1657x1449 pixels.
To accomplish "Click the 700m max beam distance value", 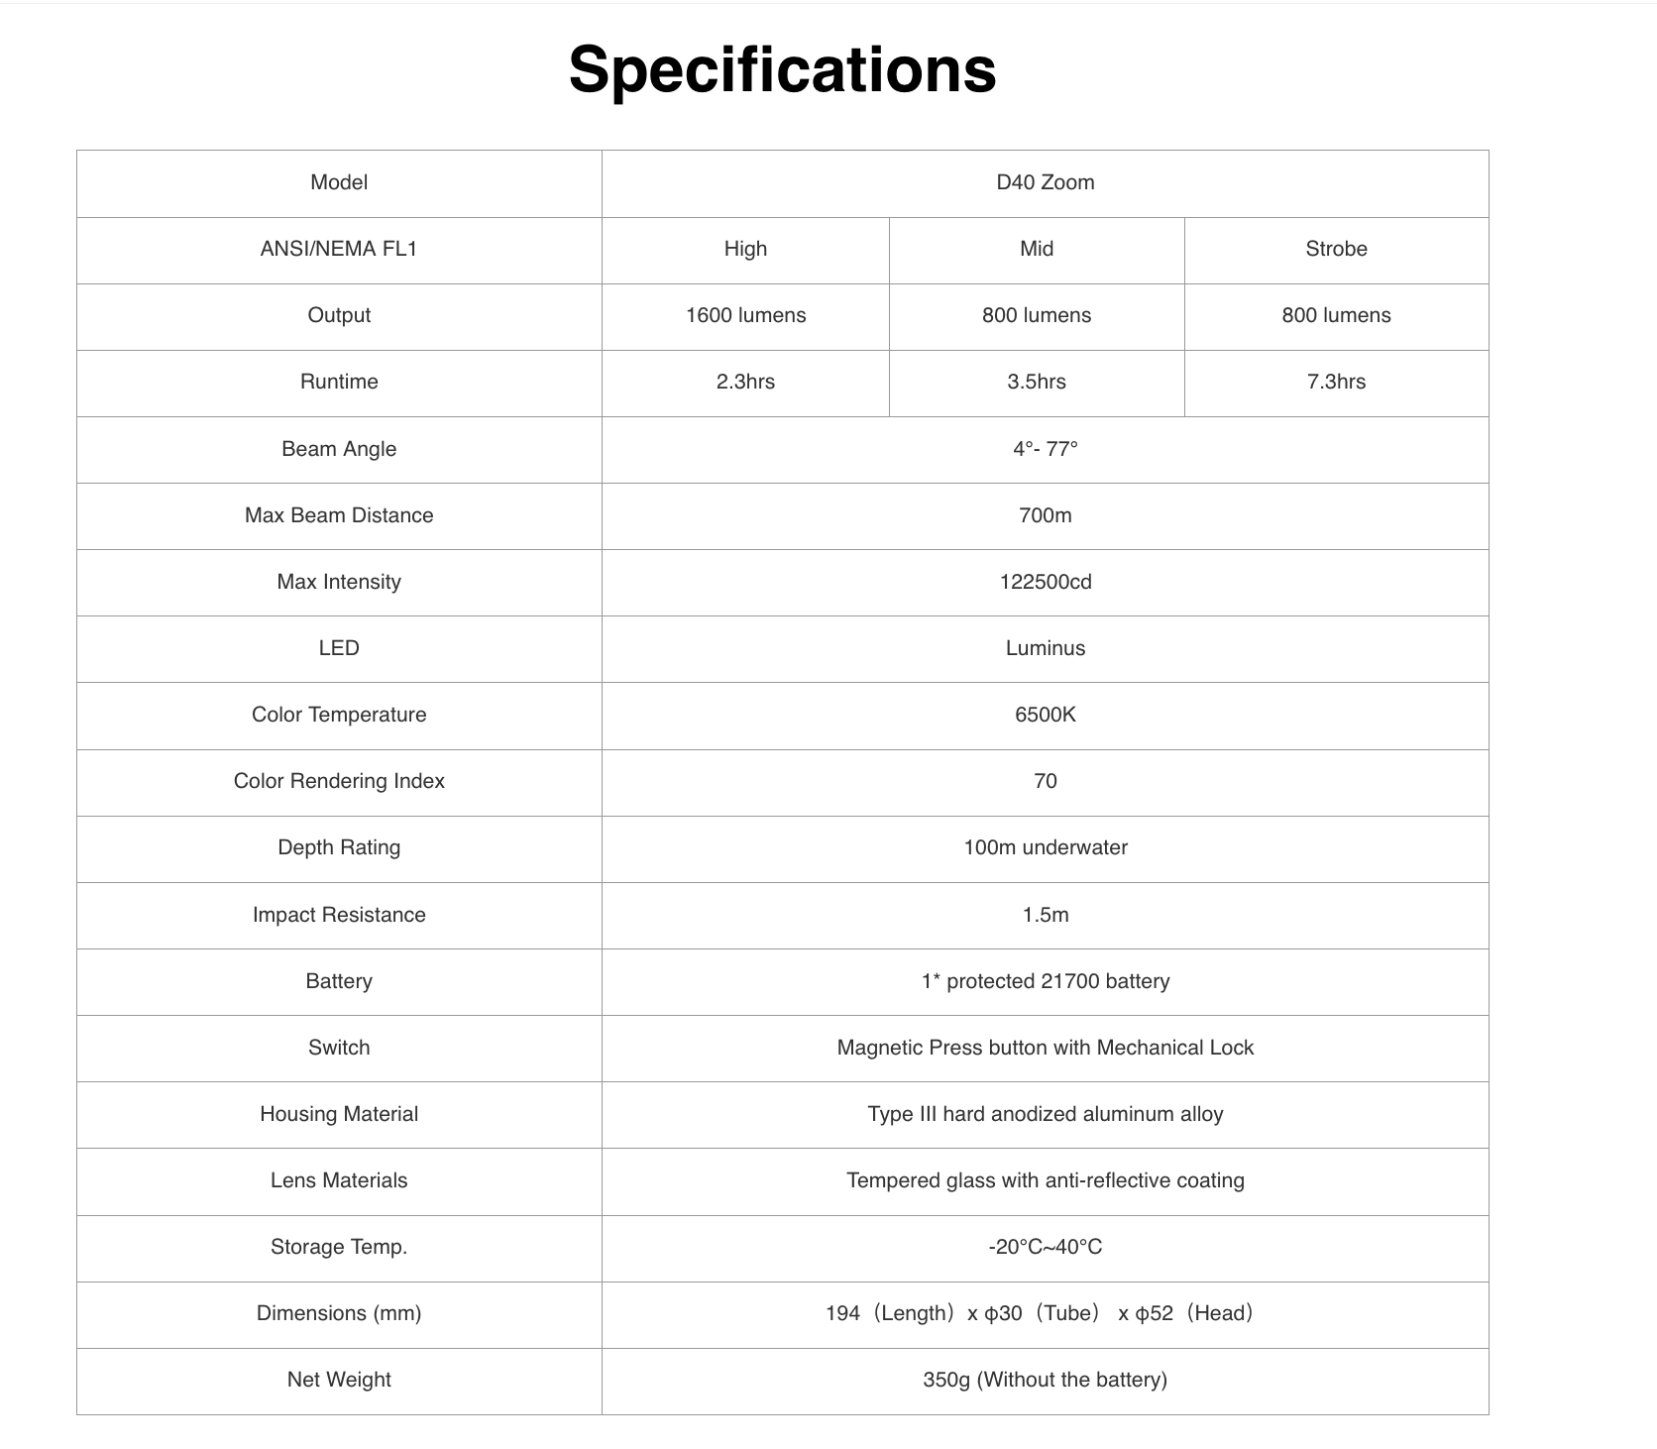I will [1045, 515].
